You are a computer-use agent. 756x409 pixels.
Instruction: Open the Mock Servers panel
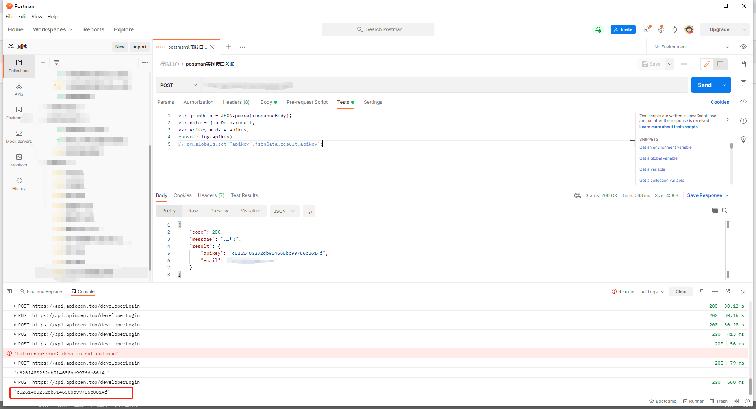point(19,137)
